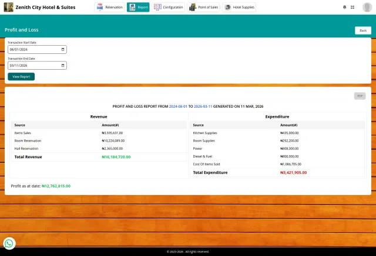Select the Room Supplies expenditure row
The width and height of the screenshot is (376, 256).
pos(277,141)
